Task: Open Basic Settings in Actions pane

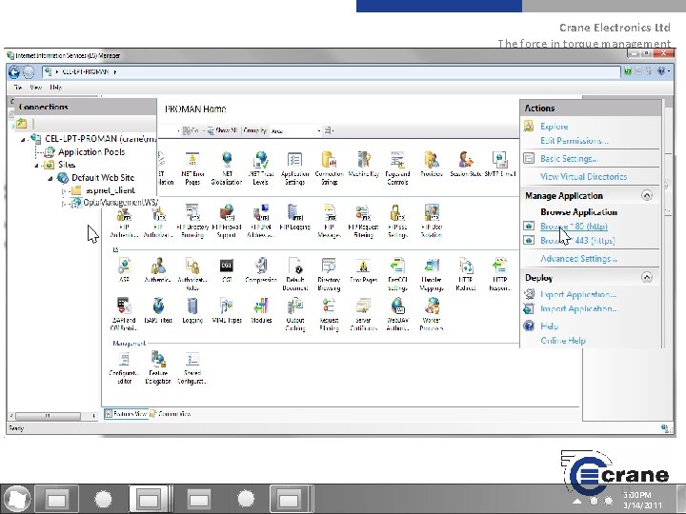Action: point(569,159)
